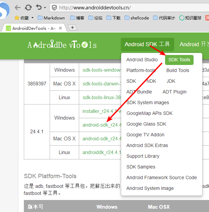This screenshot has height=212, width=209.
Task: Click the undo restore-tab arrow icon
Action: 39,7
